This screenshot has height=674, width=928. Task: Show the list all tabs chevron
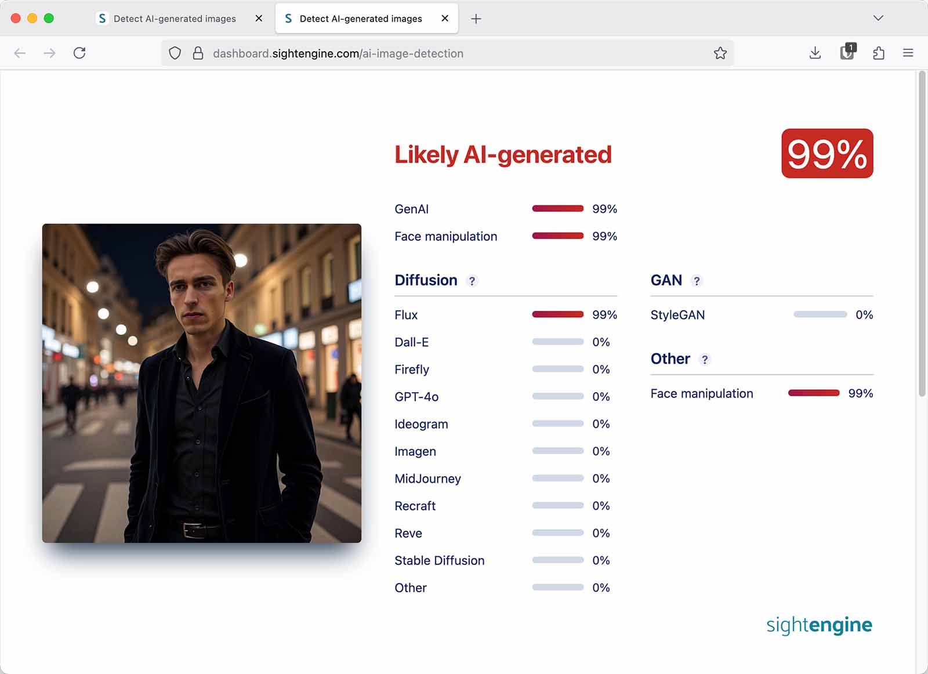pyautogui.click(x=878, y=18)
